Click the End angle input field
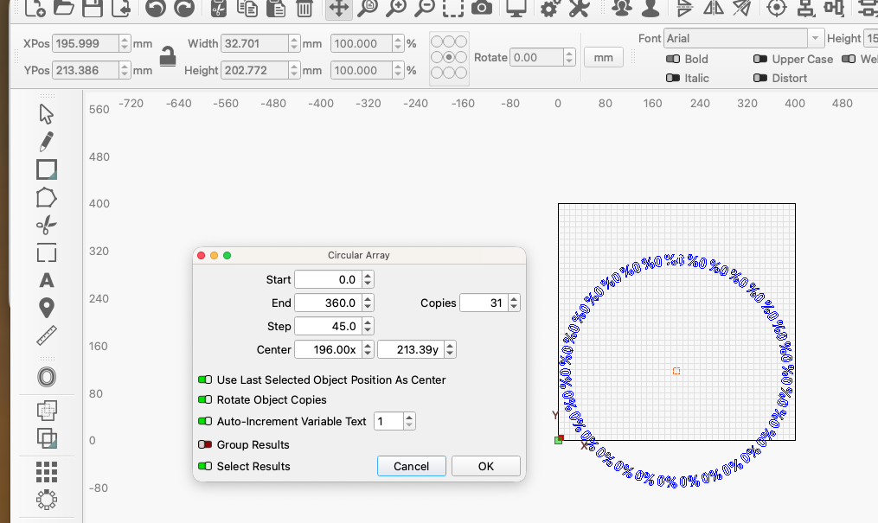 331,303
